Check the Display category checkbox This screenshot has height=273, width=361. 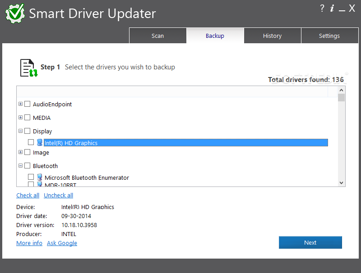(28, 131)
